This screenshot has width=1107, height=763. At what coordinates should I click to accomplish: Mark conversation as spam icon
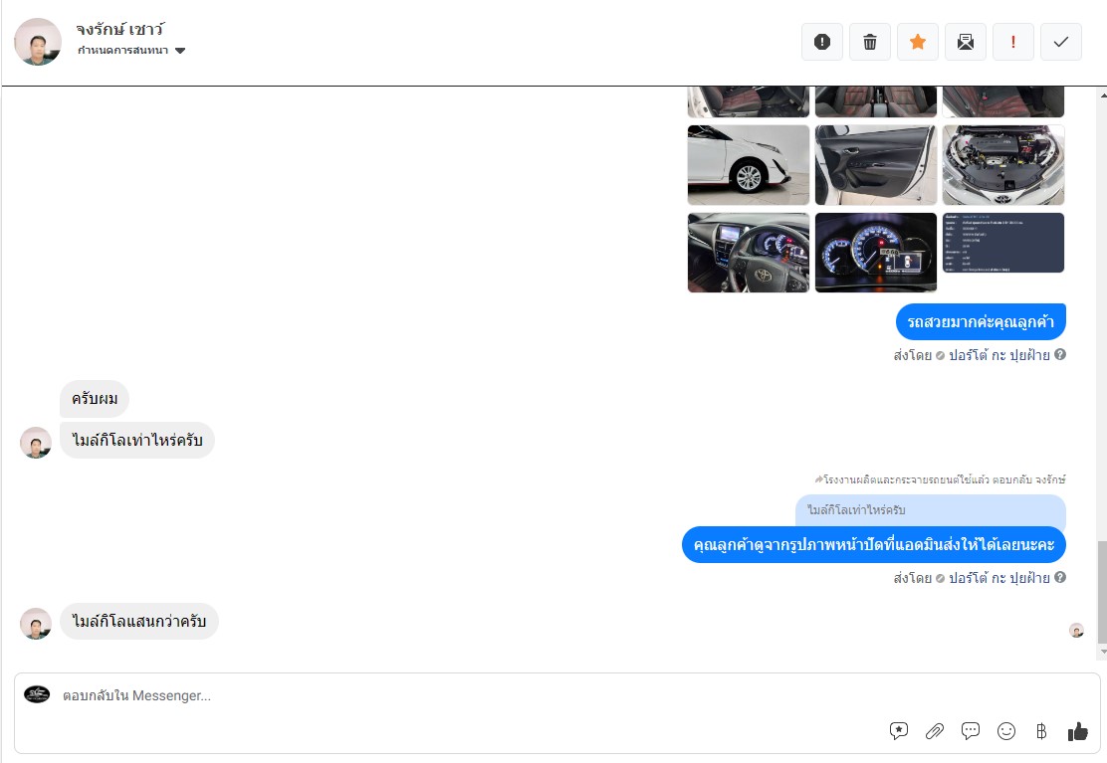click(x=821, y=42)
